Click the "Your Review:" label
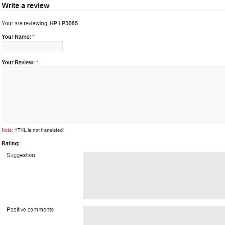Screen dimensions: 225x225 pos(18,63)
